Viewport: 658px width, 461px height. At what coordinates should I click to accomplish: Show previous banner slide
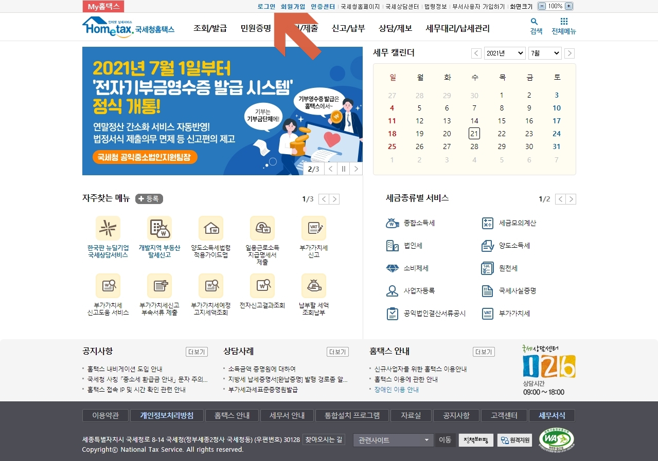tap(331, 169)
